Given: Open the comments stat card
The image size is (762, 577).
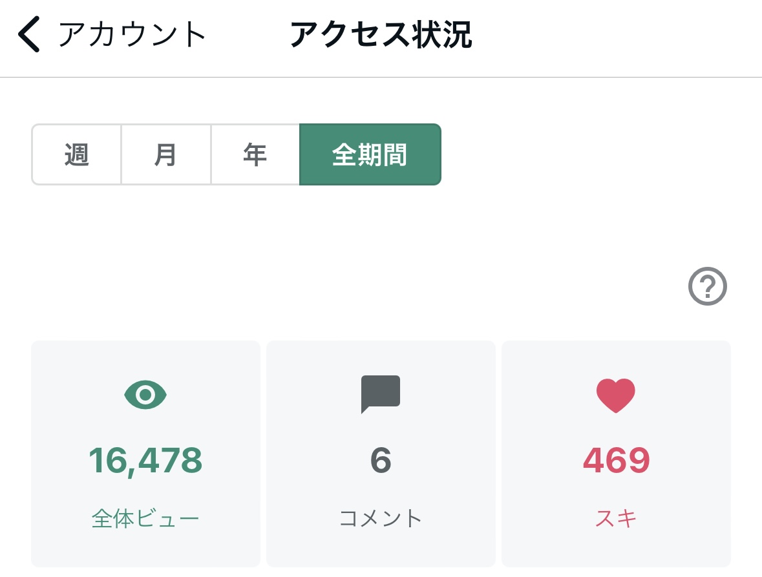Looking at the screenshot, I should click(x=381, y=454).
